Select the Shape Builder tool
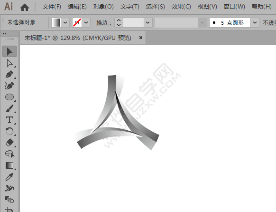 click(x=9, y=154)
